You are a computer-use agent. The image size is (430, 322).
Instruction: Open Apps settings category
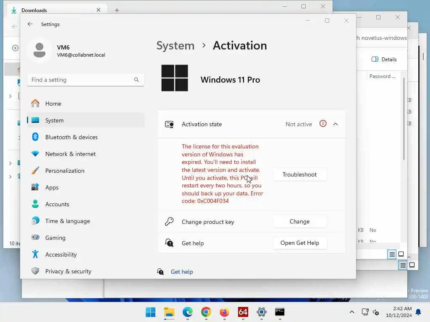86,187
